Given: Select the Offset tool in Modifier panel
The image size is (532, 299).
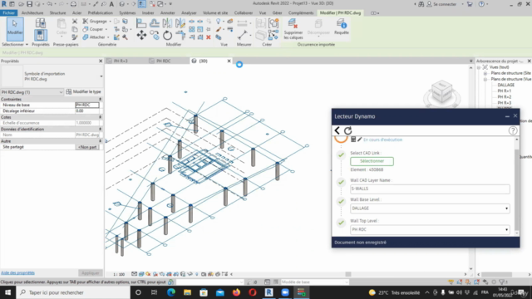Looking at the screenshot, I should (155, 23).
